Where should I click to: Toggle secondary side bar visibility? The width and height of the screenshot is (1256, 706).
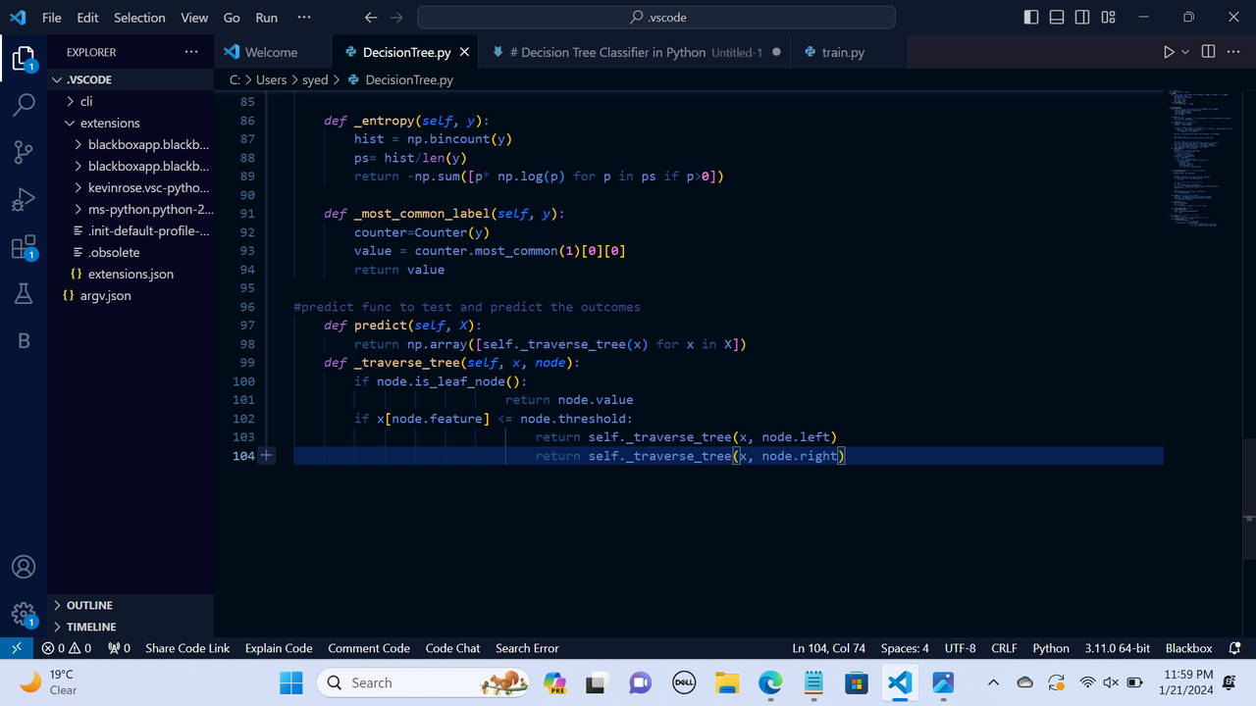(x=1082, y=18)
